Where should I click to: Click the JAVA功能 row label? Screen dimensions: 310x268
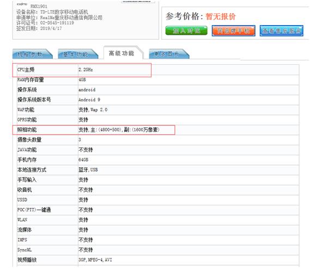pyautogui.click(x=27, y=150)
